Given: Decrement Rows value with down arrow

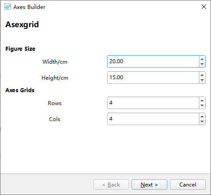Looking at the screenshot, I should pyautogui.click(x=202, y=106).
